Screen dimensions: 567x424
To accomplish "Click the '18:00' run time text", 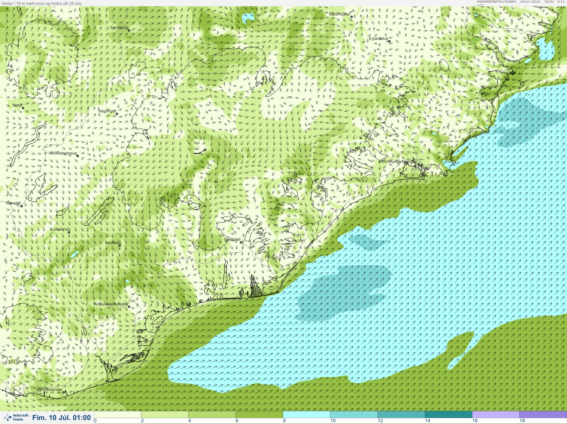I will [548, 2].
